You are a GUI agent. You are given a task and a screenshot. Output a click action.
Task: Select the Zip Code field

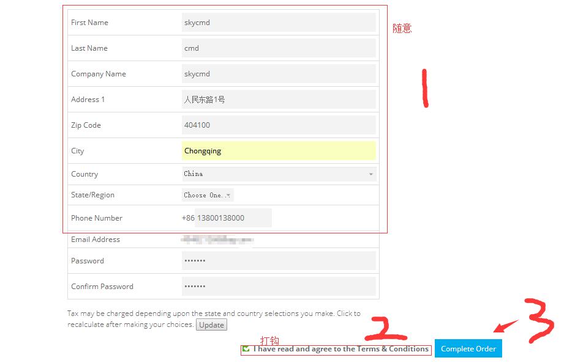pyautogui.click(x=279, y=125)
